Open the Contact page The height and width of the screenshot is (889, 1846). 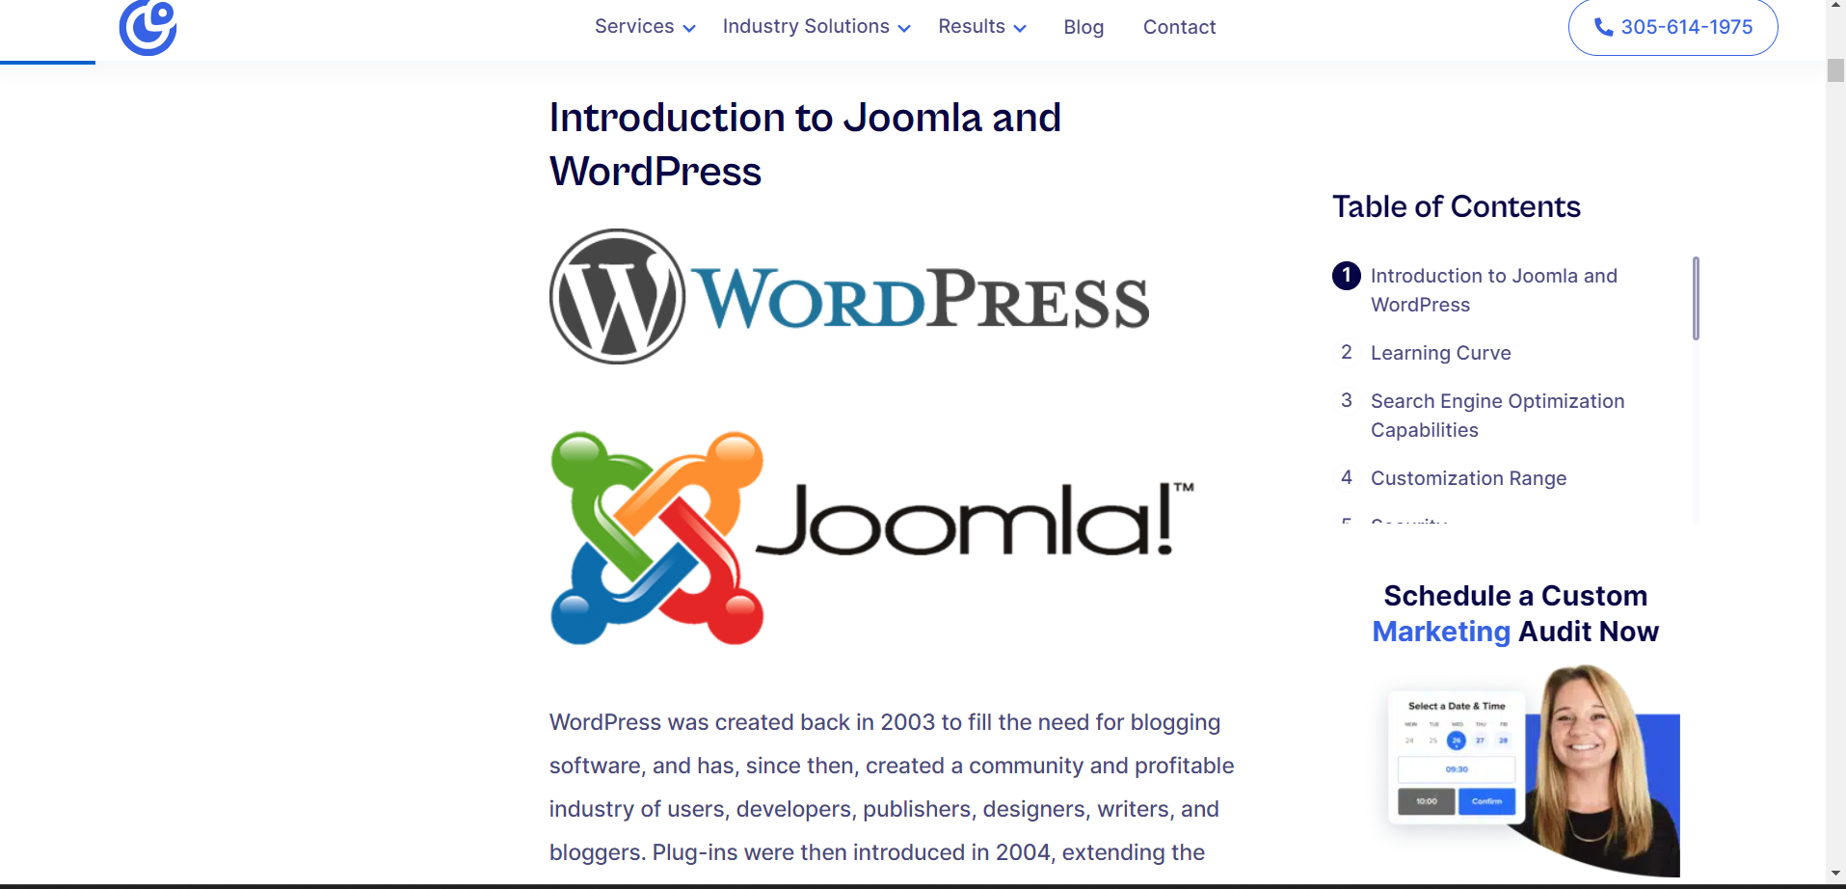1179,27
